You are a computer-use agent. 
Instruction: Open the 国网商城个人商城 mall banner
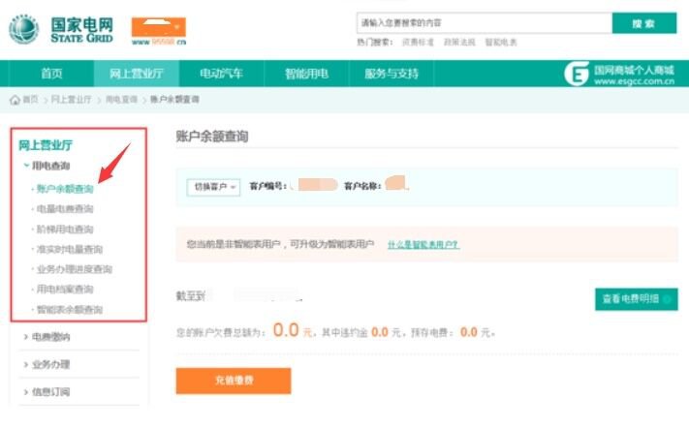click(x=620, y=74)
